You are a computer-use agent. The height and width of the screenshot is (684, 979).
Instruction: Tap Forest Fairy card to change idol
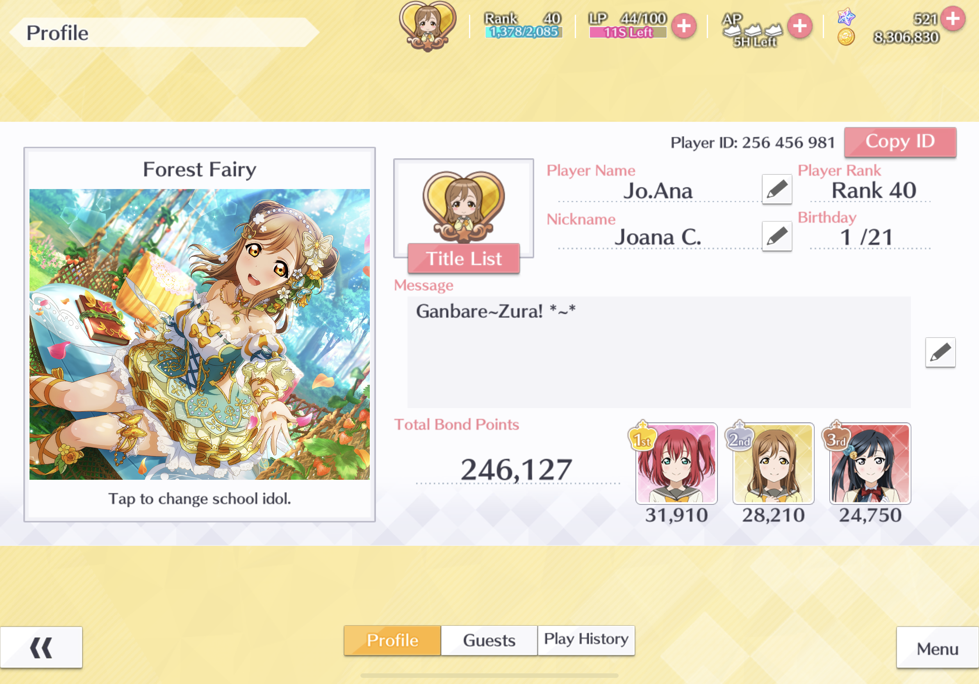200,334
